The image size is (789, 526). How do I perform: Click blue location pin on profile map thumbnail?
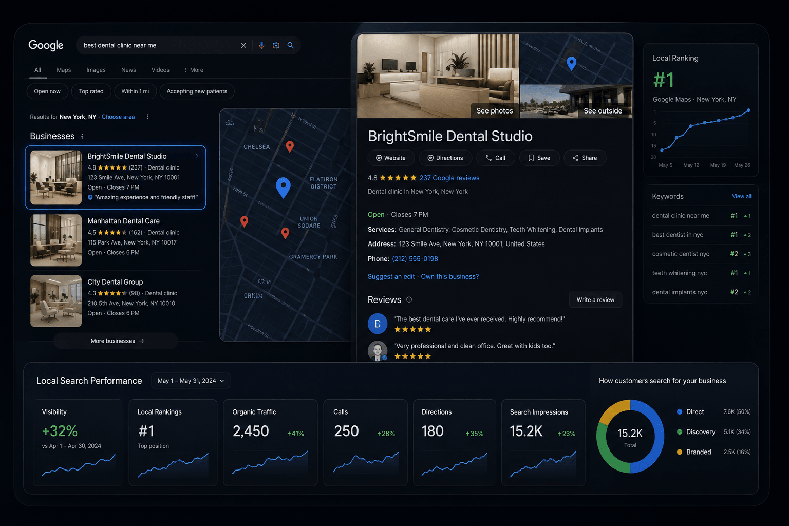[x=571, y=63]
